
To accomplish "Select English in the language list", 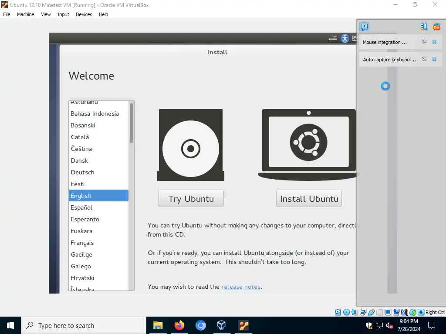I will (98, 196).
